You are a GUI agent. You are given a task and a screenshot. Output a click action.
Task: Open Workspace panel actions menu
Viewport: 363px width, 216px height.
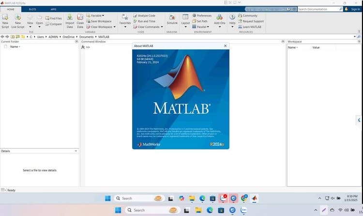pyautogui.click(x=359, y=42)
